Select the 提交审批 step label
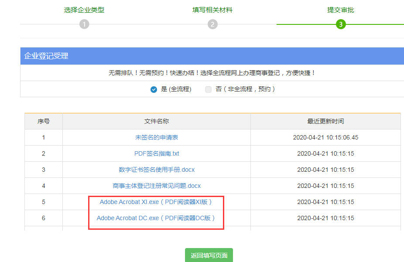This screenshot has height=262, width=404. (x=341, y=10)
